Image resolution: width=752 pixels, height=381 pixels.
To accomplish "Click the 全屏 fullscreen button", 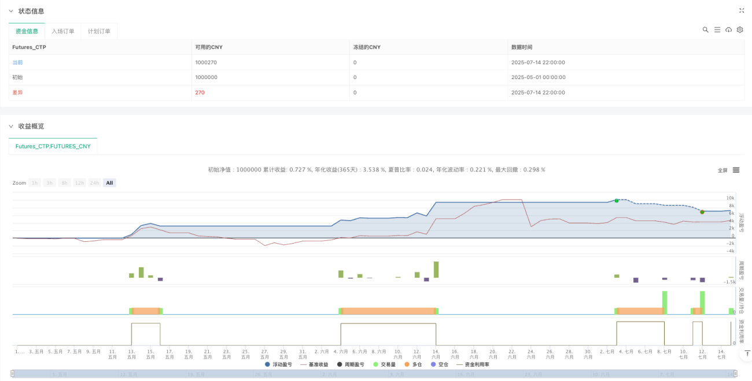I will (722, 170).
